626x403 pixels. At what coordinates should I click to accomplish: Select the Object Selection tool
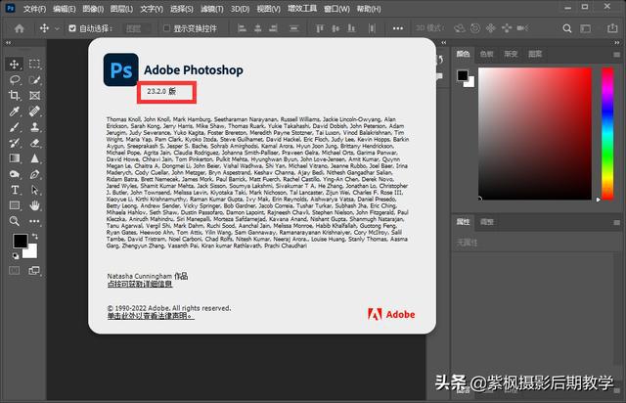pos(34,80)
